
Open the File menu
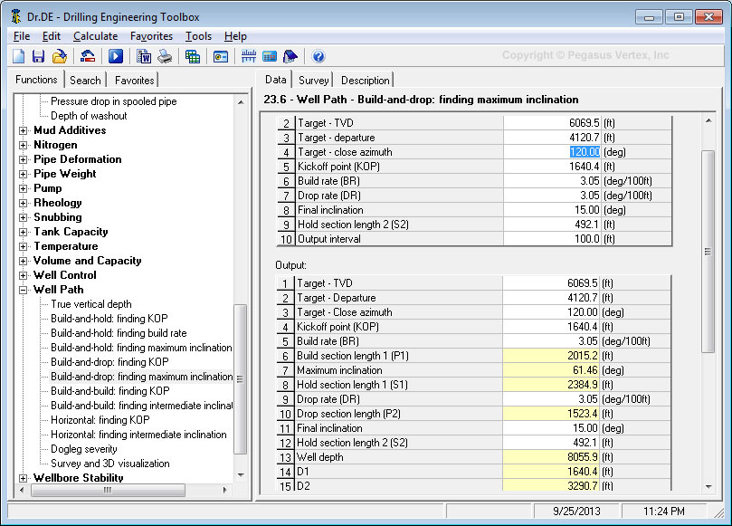coord(22,36)
